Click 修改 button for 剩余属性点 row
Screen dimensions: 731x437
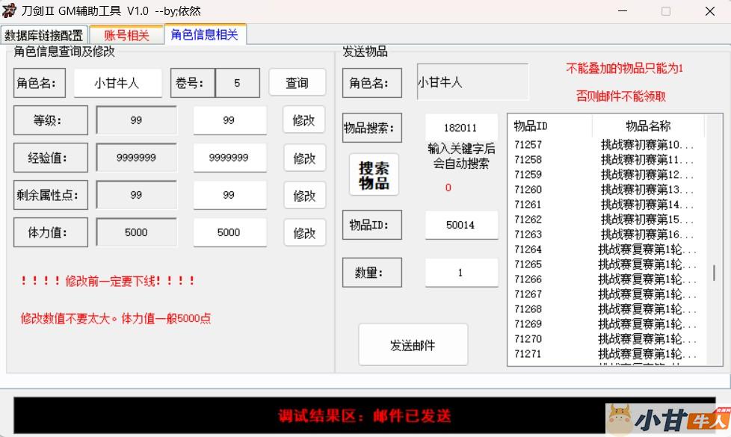click(x=304, y=196)
